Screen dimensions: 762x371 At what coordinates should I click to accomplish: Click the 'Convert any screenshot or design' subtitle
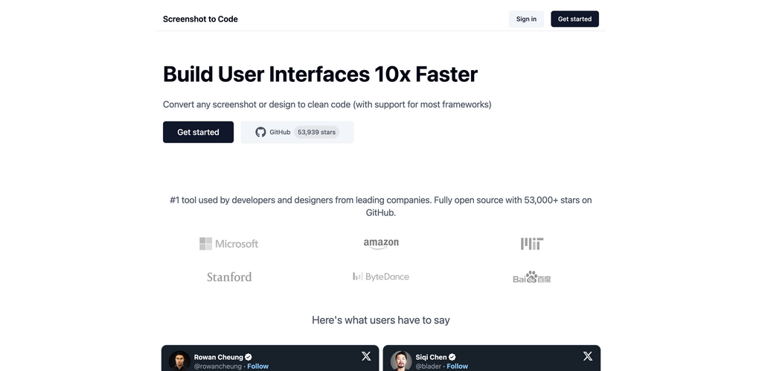(327, 104)
